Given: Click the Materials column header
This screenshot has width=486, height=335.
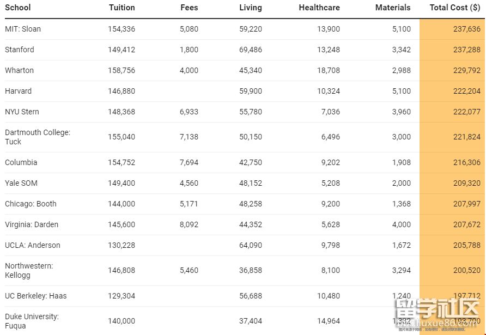Looking at the screenshot, I should pos(393,8).
